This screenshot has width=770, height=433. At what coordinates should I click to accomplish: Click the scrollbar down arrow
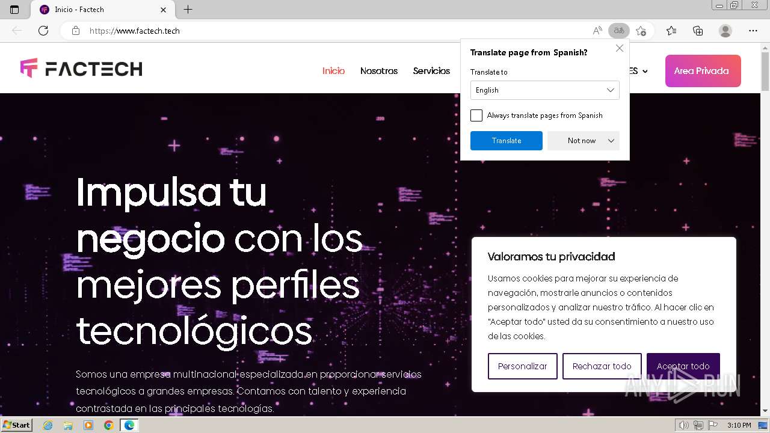pyautogui.click(x=765, y=411)
